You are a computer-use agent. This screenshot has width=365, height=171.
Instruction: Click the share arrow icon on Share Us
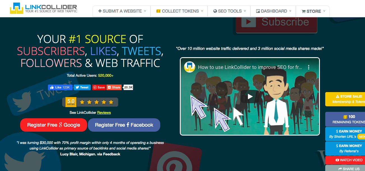pyautogui.click(x=340, y=169)
